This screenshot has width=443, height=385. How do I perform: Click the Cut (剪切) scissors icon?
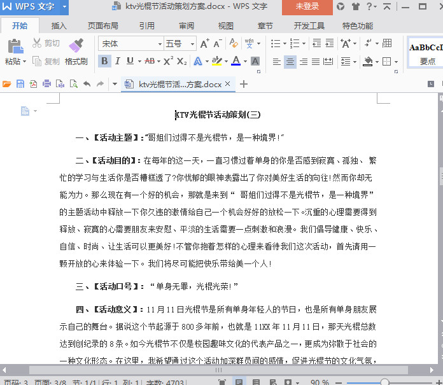point(36,43)
